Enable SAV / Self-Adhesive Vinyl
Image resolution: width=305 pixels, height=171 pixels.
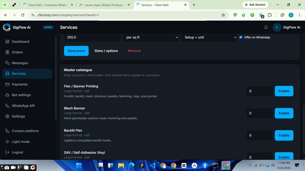click(x=284, y=156)
